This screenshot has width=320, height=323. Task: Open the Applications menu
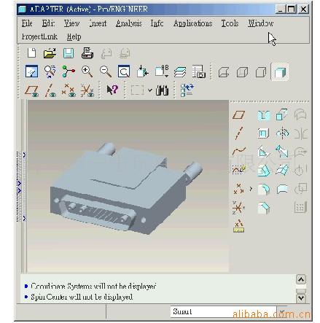point(192,23)
